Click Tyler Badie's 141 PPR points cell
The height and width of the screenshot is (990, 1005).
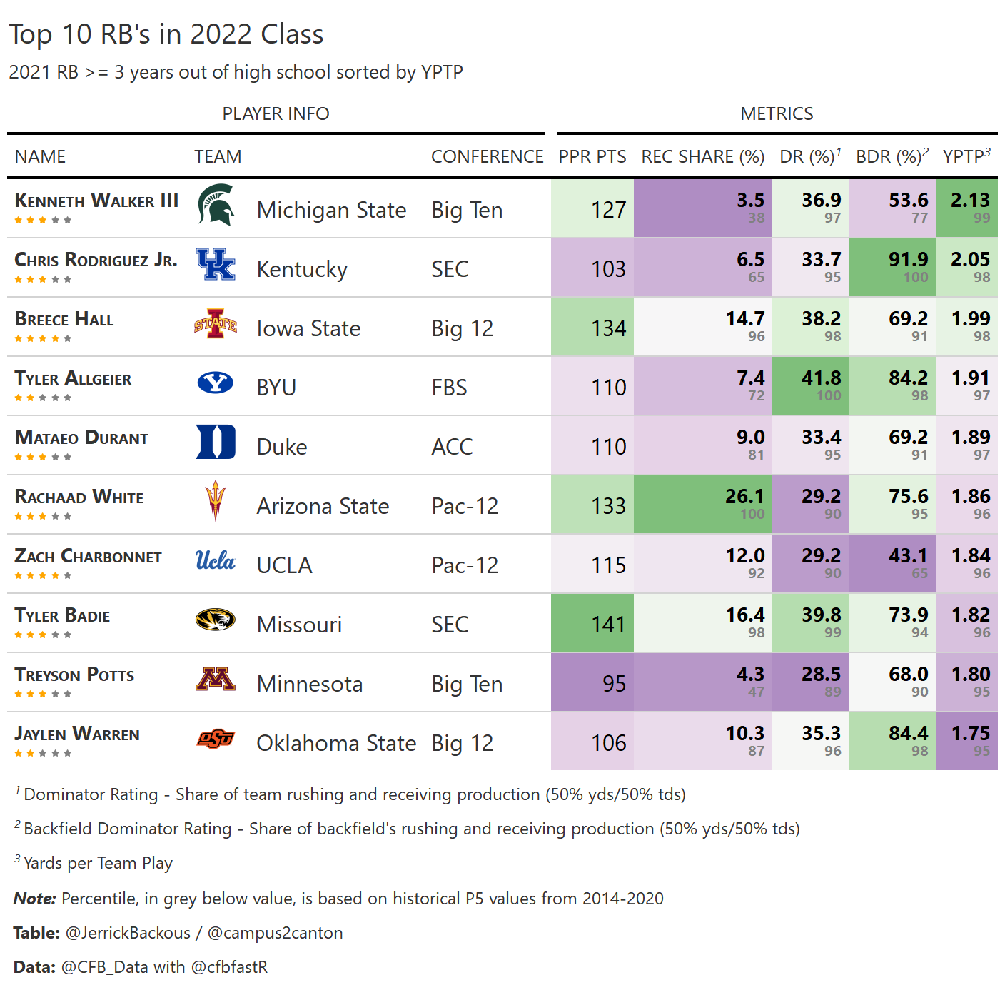[592, 624]
